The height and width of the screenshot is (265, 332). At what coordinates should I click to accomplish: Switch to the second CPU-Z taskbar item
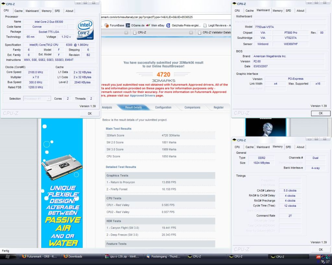tap(247, 257)
